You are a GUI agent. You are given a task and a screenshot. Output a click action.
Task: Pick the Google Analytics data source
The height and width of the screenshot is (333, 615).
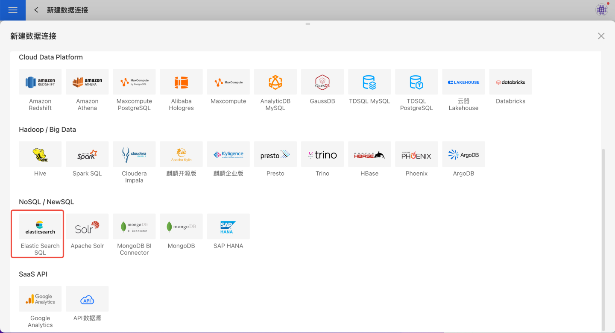click(40, 299)
